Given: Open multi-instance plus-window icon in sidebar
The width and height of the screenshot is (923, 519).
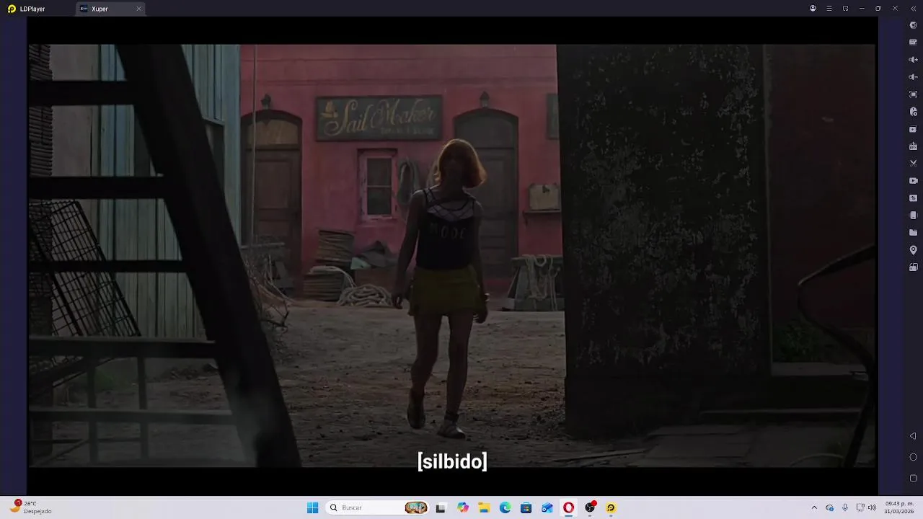Looking at the screenshot, I should click(913, 129).
